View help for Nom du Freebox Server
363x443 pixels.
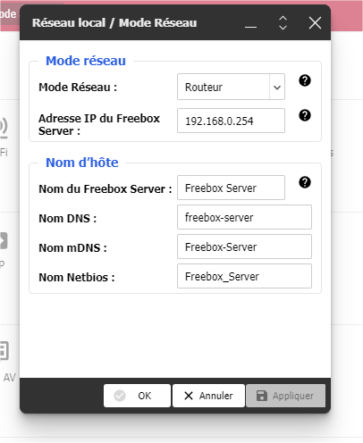305,182
